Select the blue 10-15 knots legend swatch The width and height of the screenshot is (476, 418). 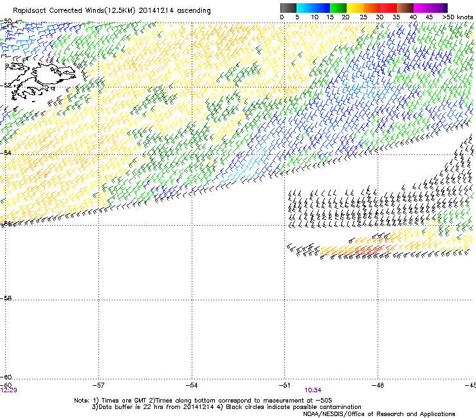point(322,8)
